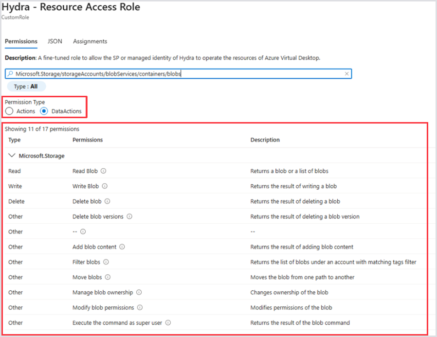This screenshot has width=437, height=337.
Task: Click info icon next to Read Blob
Action: click(x=104, y=171)
